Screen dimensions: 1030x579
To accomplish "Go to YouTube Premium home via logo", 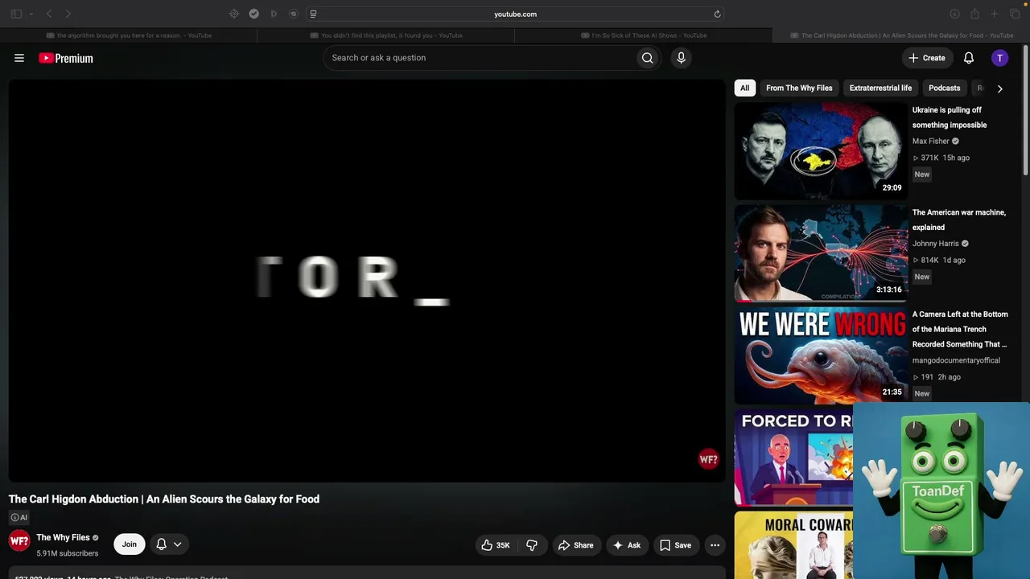I will 66,58.
